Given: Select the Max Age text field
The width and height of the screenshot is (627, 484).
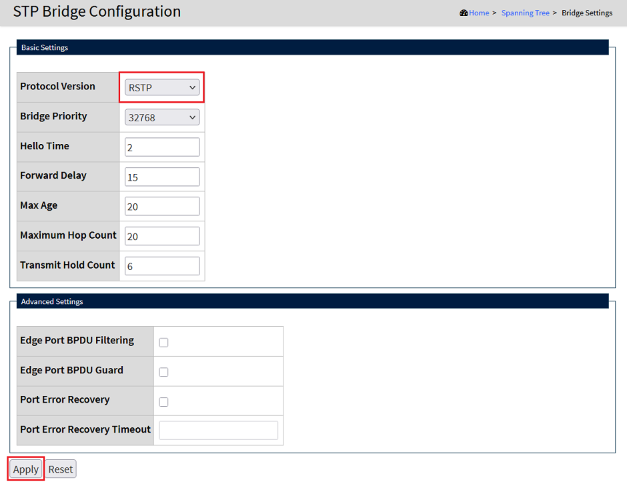Looking at the screenshot, I should pyautogui.click(x=162, y=207).
